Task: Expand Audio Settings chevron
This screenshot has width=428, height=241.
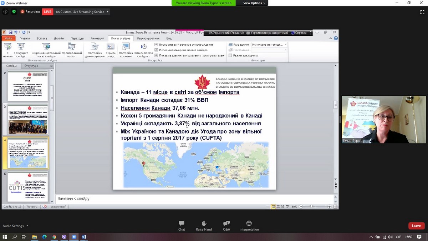Action: pyautogui.click(x=27, y=226)
